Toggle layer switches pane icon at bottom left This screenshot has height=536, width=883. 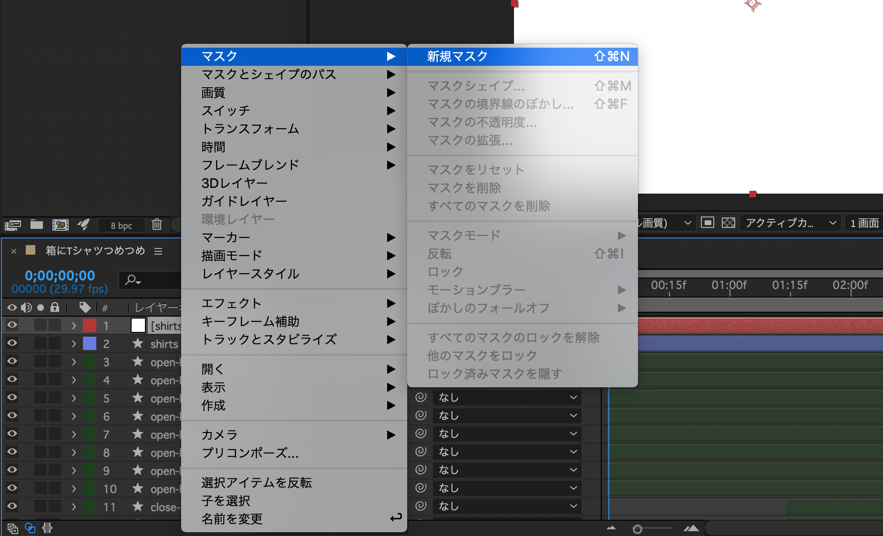click(13, 528)
